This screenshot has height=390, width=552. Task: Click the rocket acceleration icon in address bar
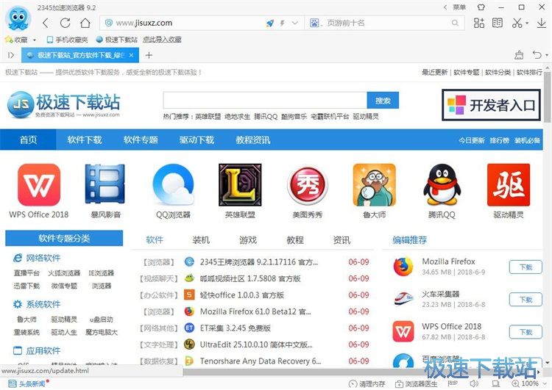(x=270, y=24)
